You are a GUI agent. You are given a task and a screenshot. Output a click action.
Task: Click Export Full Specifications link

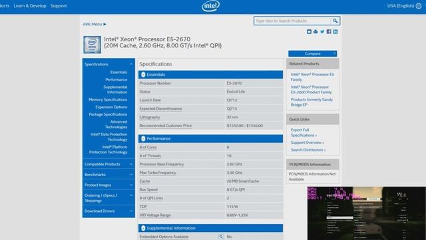(304, 133)
